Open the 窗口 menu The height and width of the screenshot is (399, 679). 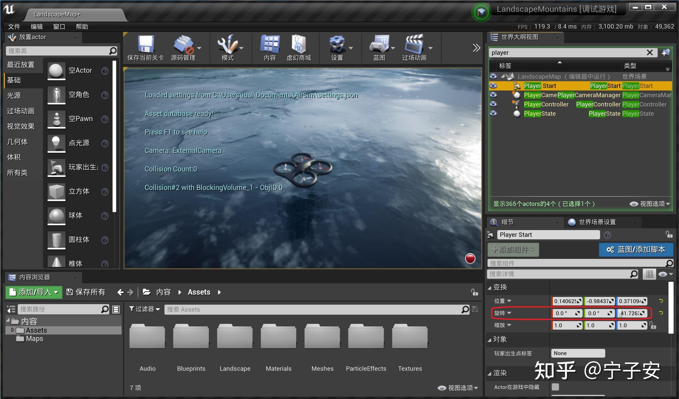(x=59, y=26)
